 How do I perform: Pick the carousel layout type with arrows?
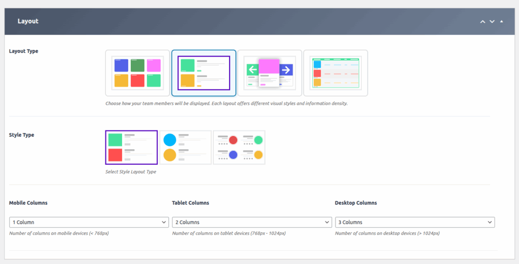click(270, 73)
